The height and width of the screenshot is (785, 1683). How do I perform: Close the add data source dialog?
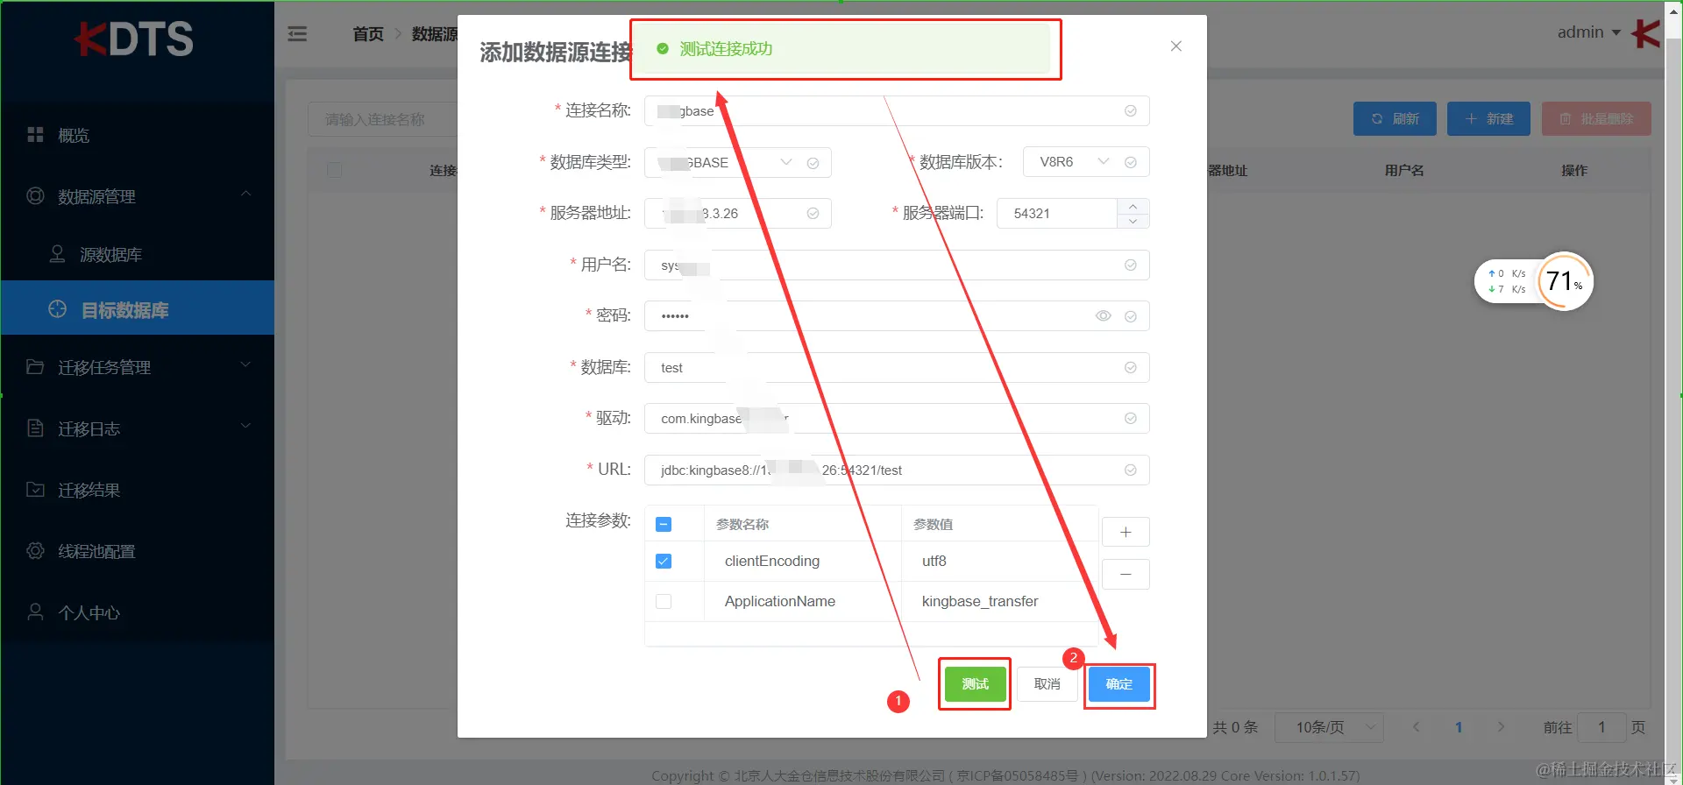click(1176, 46)
